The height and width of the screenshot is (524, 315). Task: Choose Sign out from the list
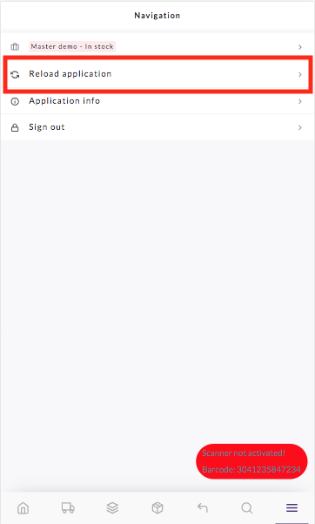157,127
